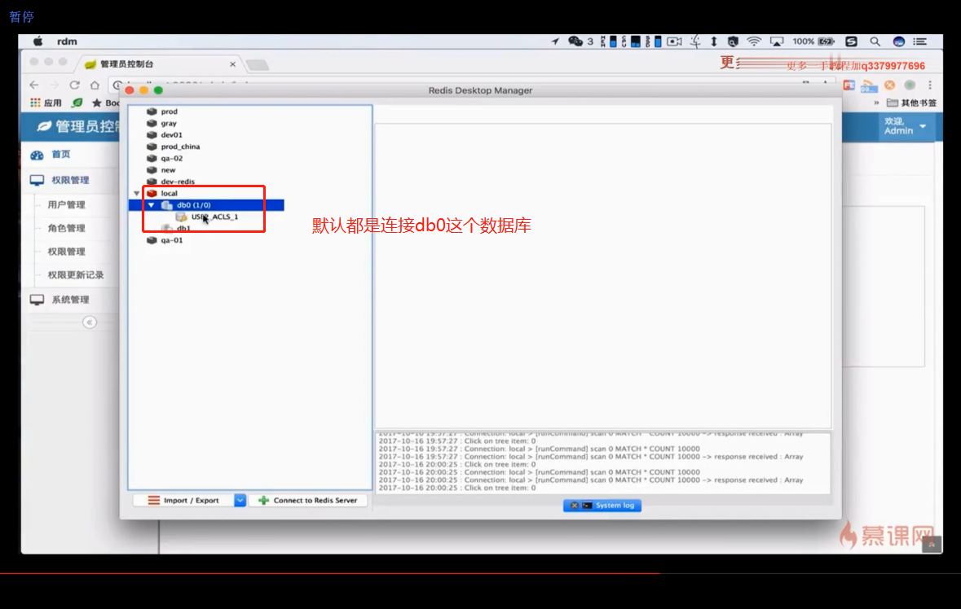Reload the browser page
Screen dimensions: 961x609
point(74,85)
